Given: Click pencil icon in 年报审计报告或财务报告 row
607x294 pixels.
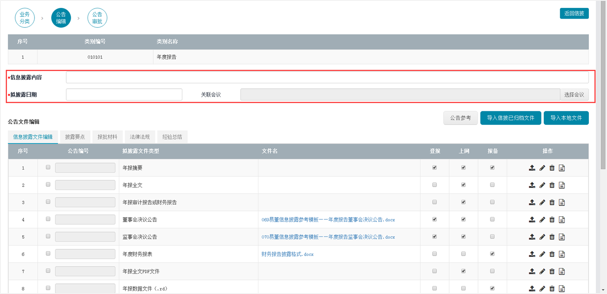Looking at the screenshot, I should [x=542, y=202].
